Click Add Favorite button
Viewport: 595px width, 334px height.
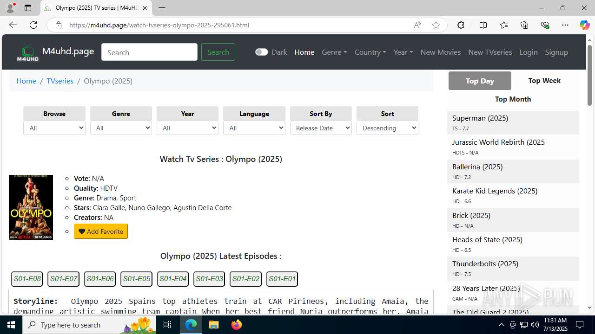click(101, 231)
